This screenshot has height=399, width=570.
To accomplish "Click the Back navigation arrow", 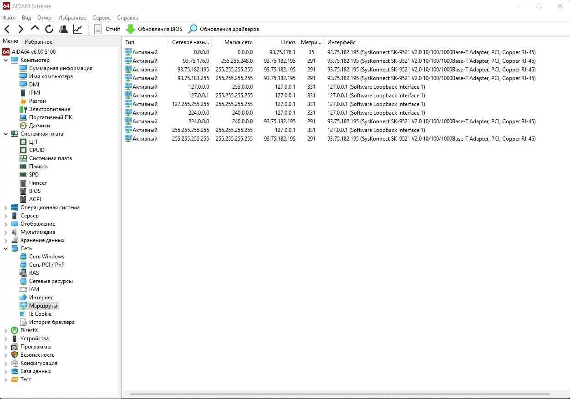I will click(7, 29).
